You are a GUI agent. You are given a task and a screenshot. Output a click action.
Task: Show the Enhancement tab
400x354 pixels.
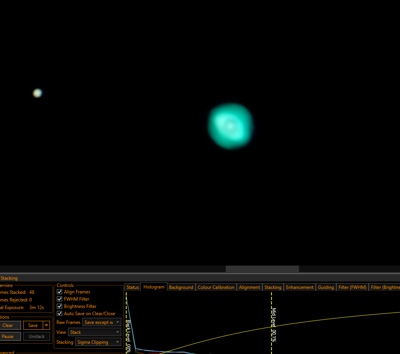coord(300,287)
